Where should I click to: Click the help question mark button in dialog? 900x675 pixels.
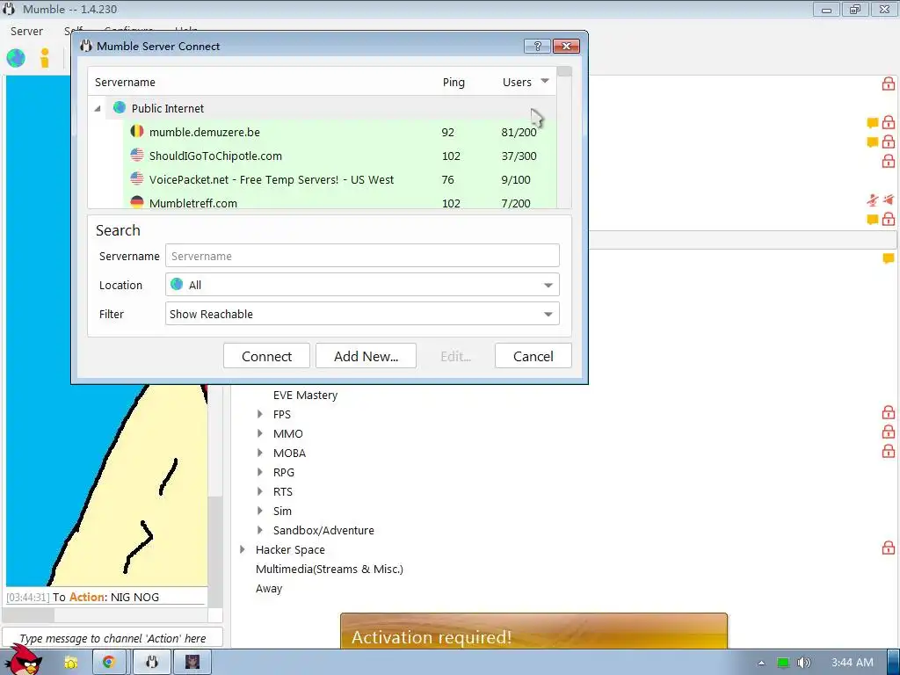(x=537, y=46)
